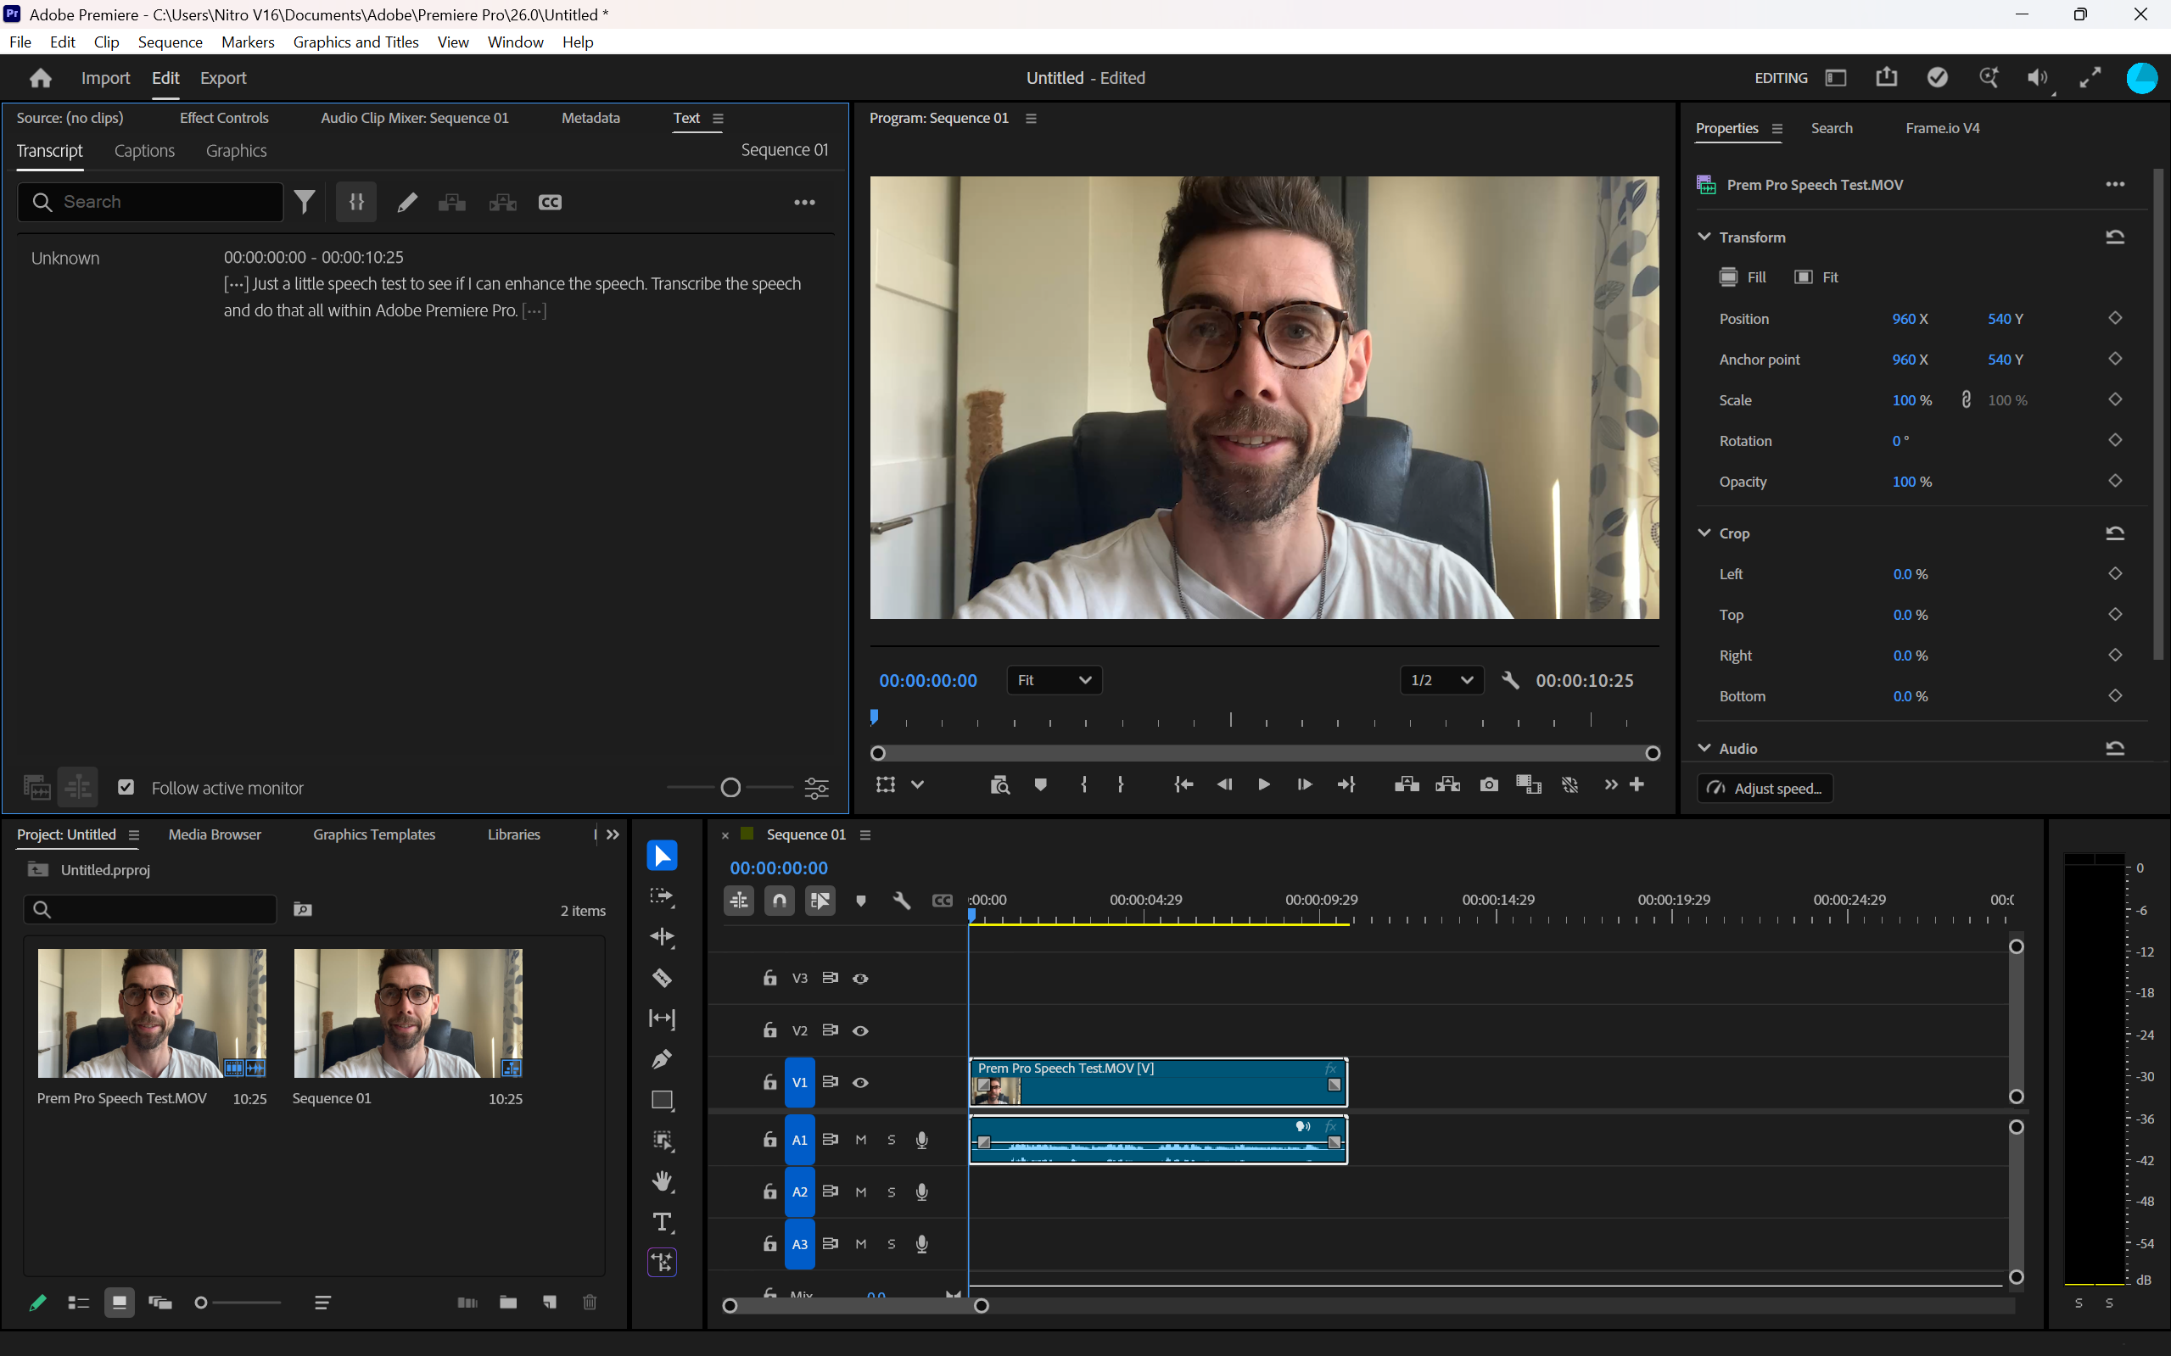Click Add Marker in Program monitor
The image size is (2171, 1356).
point(1041,784)
